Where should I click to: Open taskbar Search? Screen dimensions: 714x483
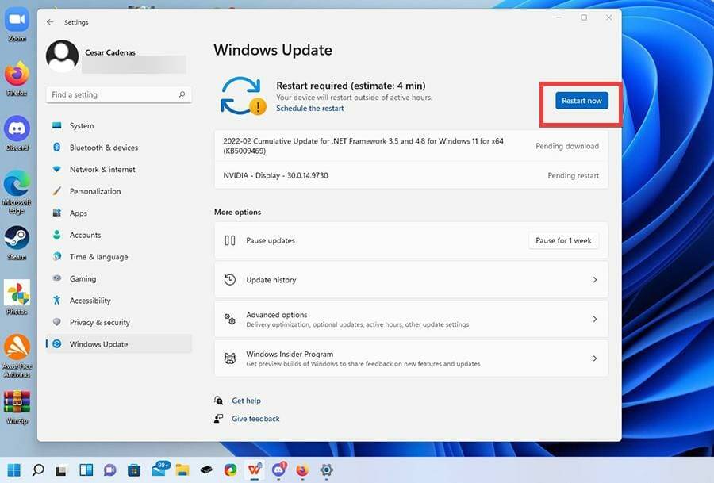point(36,470)
